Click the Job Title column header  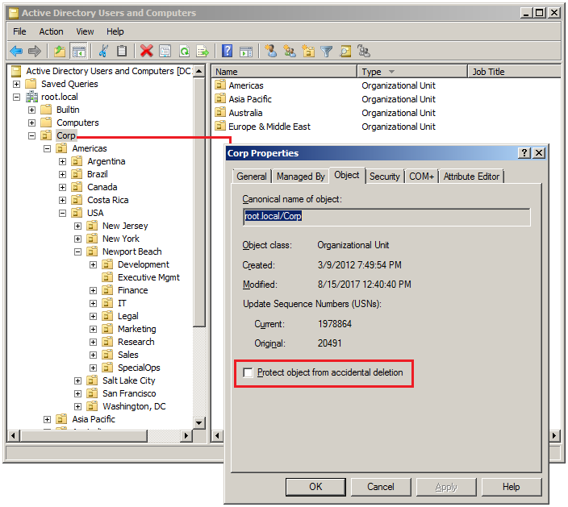515,72
